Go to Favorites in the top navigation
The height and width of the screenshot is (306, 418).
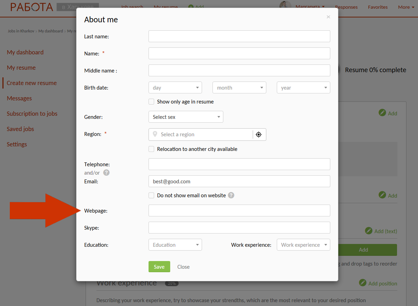click(x=377, y=7)
